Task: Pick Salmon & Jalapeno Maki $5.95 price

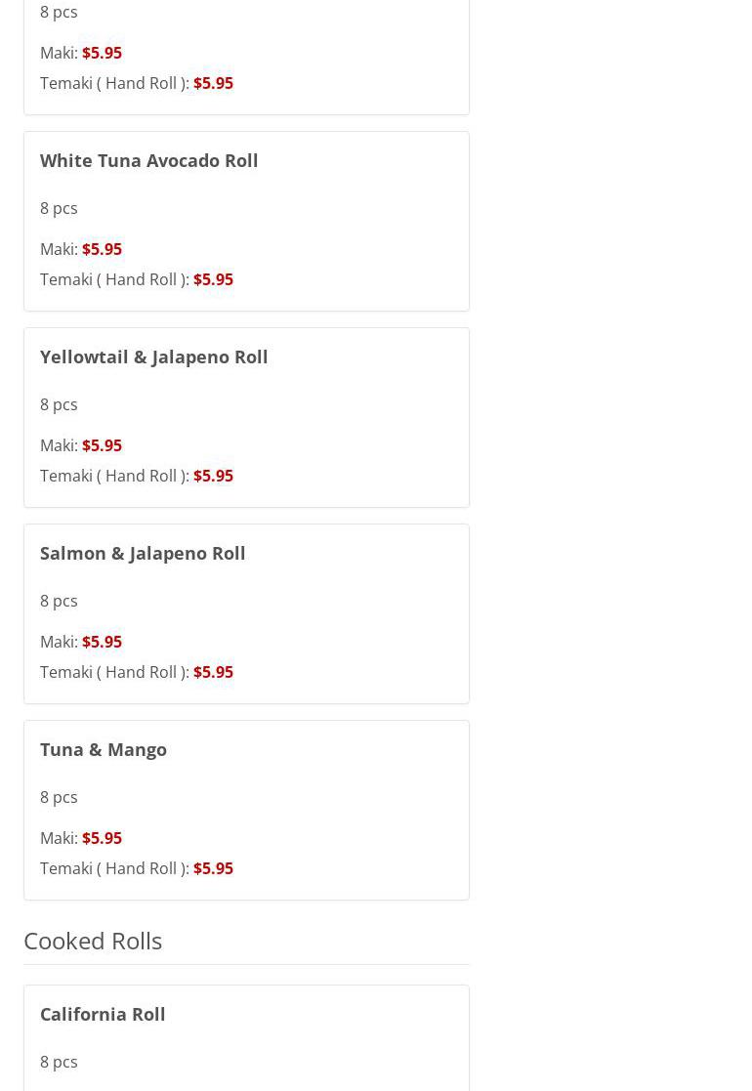Action: click(102, 642)
